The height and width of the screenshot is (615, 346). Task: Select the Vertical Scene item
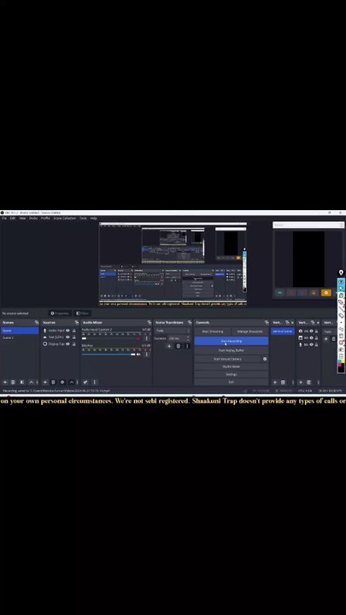283,331
